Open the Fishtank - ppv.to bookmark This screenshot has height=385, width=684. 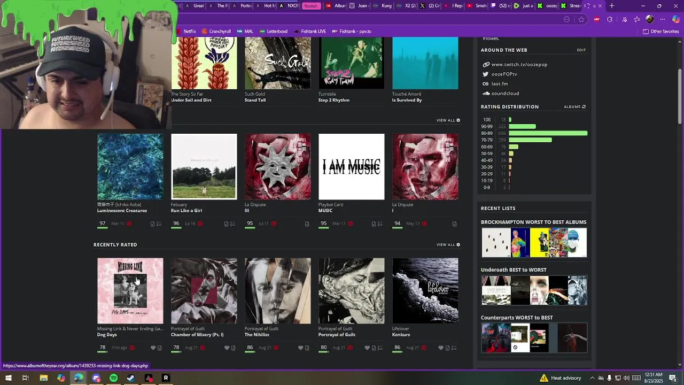351,32
